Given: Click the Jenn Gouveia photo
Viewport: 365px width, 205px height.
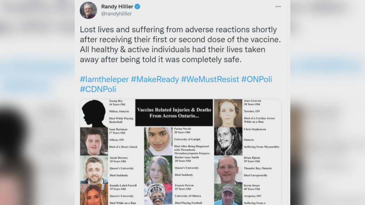Looking at the screenshot, I should click(x=228, y=113).
